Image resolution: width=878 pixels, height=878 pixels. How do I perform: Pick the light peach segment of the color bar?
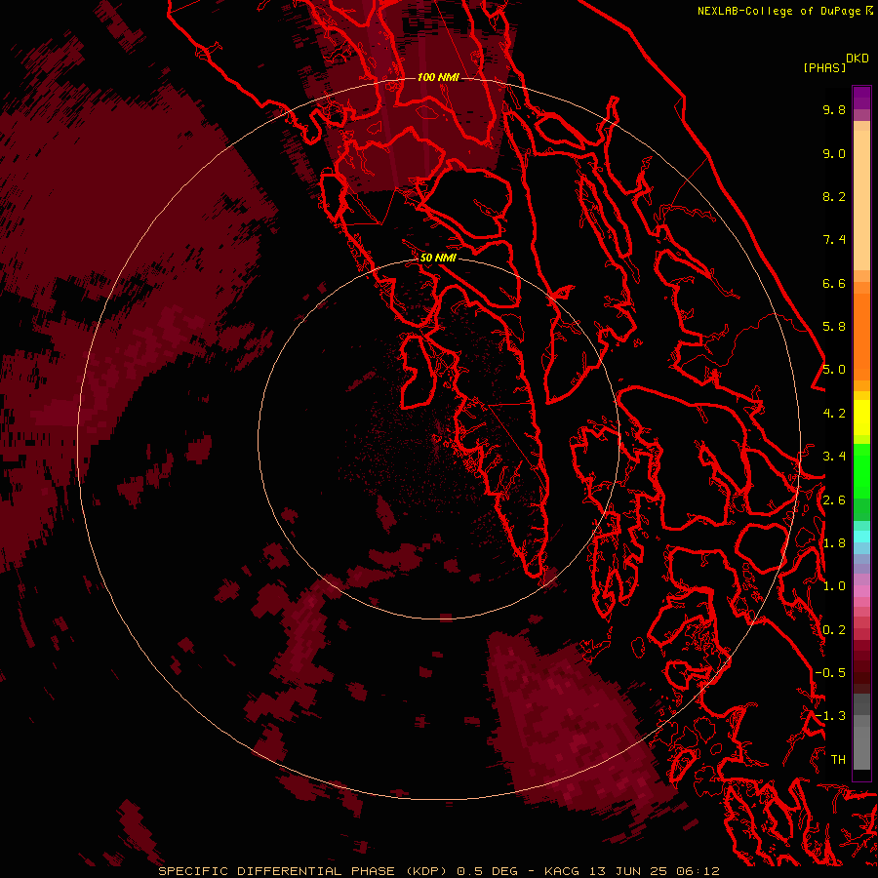pyautogui.click(x=861, y=200)
